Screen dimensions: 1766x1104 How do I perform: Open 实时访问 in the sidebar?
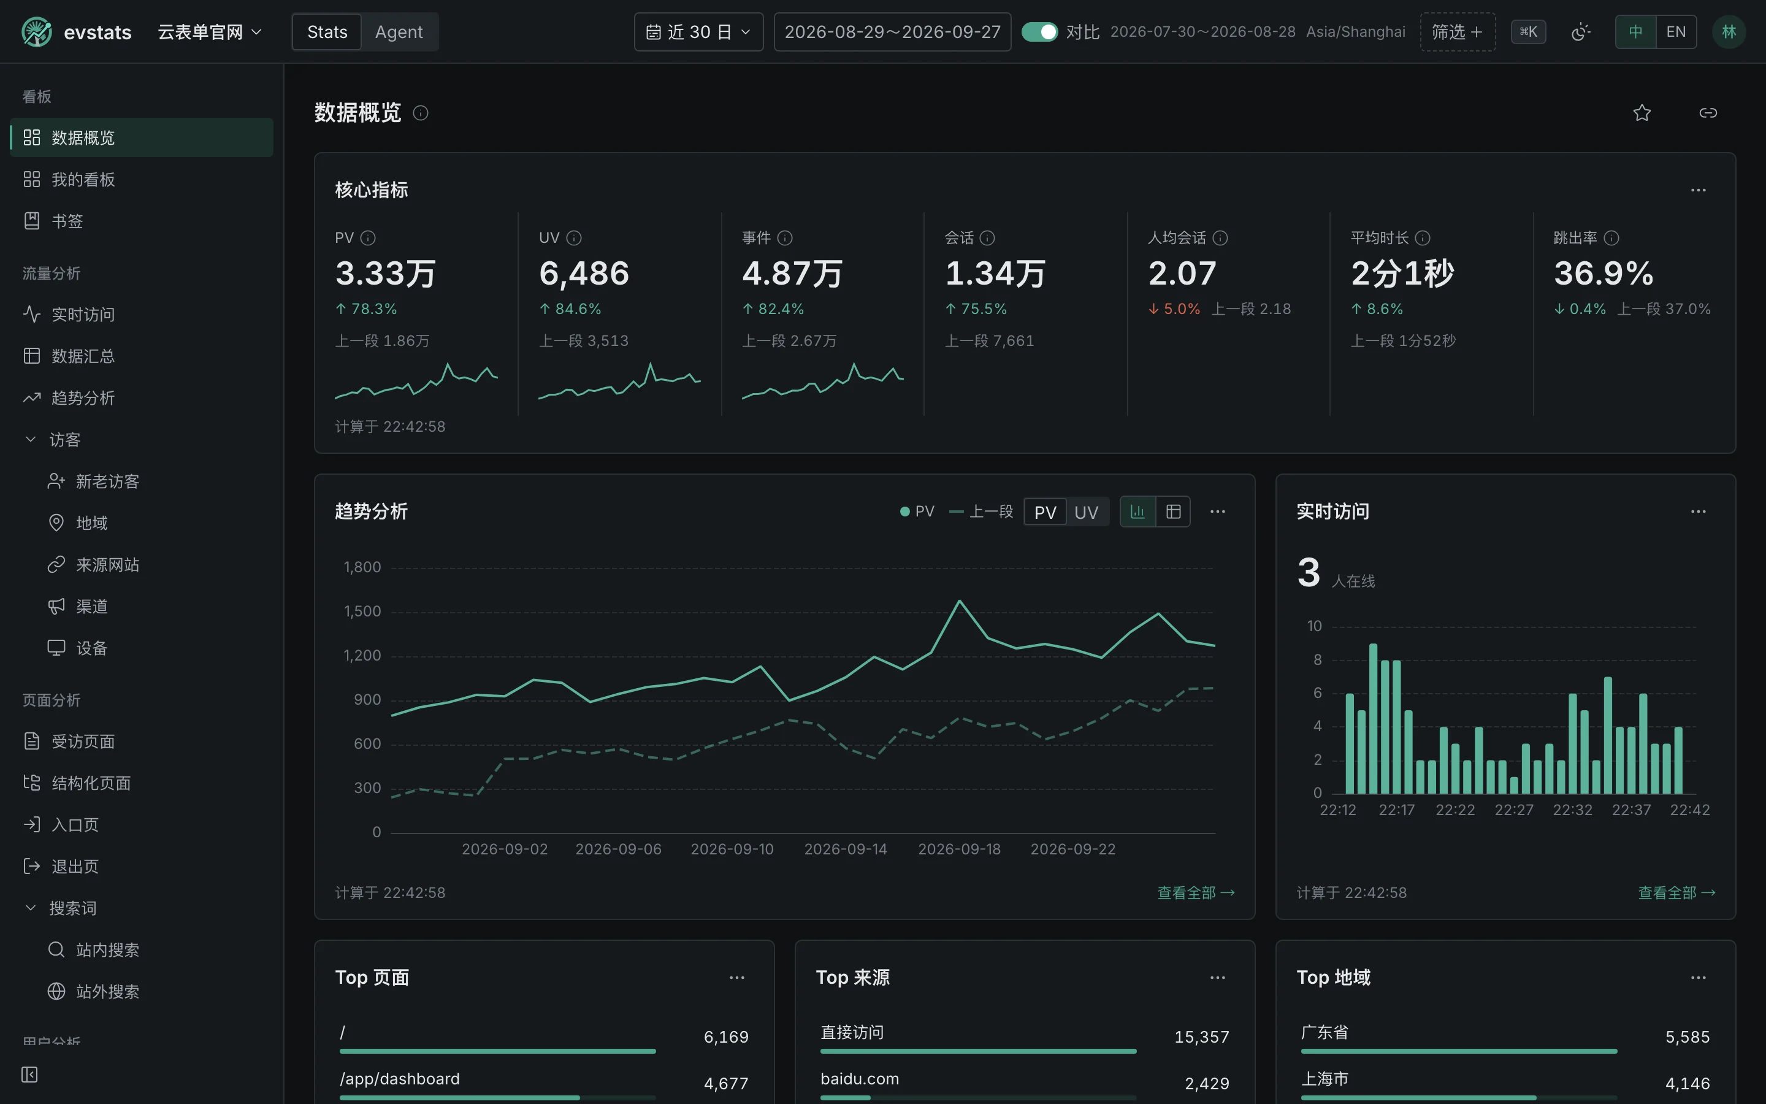(x=142, y=315)
